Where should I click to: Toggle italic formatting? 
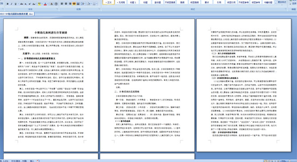[12, 4]
